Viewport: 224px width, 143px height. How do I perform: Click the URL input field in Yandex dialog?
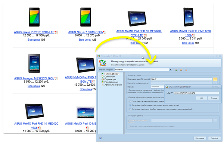(196, 93)
